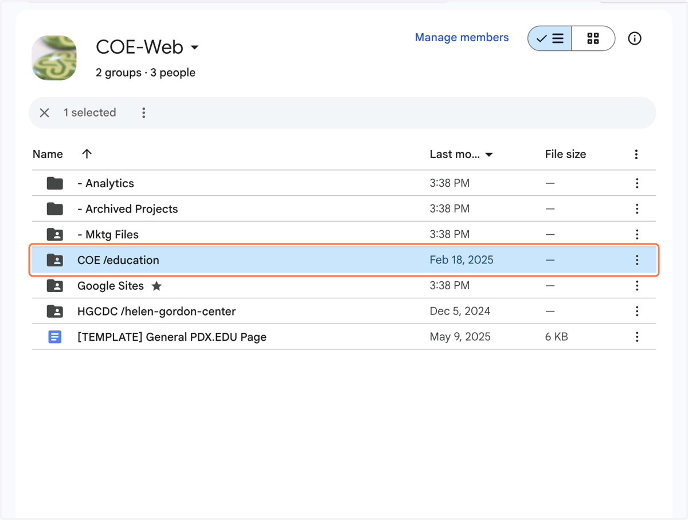688x520 pixels.
Task: Click the Dec 5, 2024 modified date
Action: (460, 312)
